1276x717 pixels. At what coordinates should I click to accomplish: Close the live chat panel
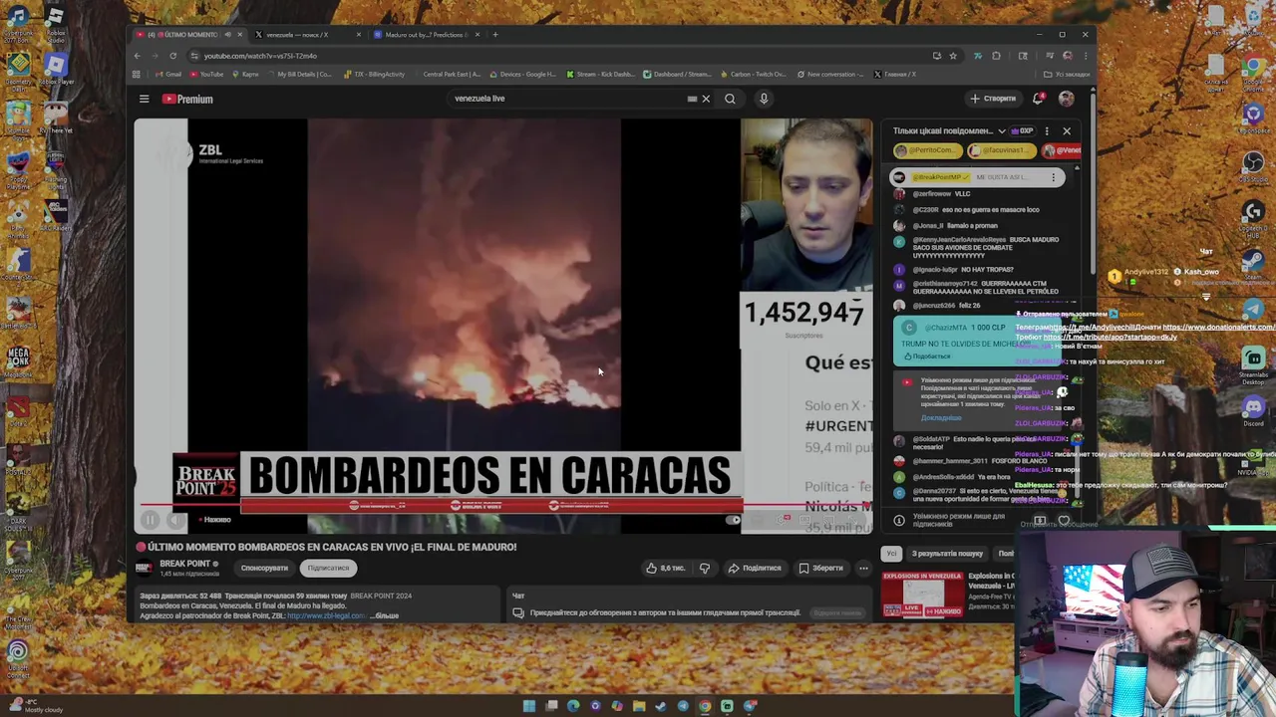pyautogui.click(x=1067, y=130)
